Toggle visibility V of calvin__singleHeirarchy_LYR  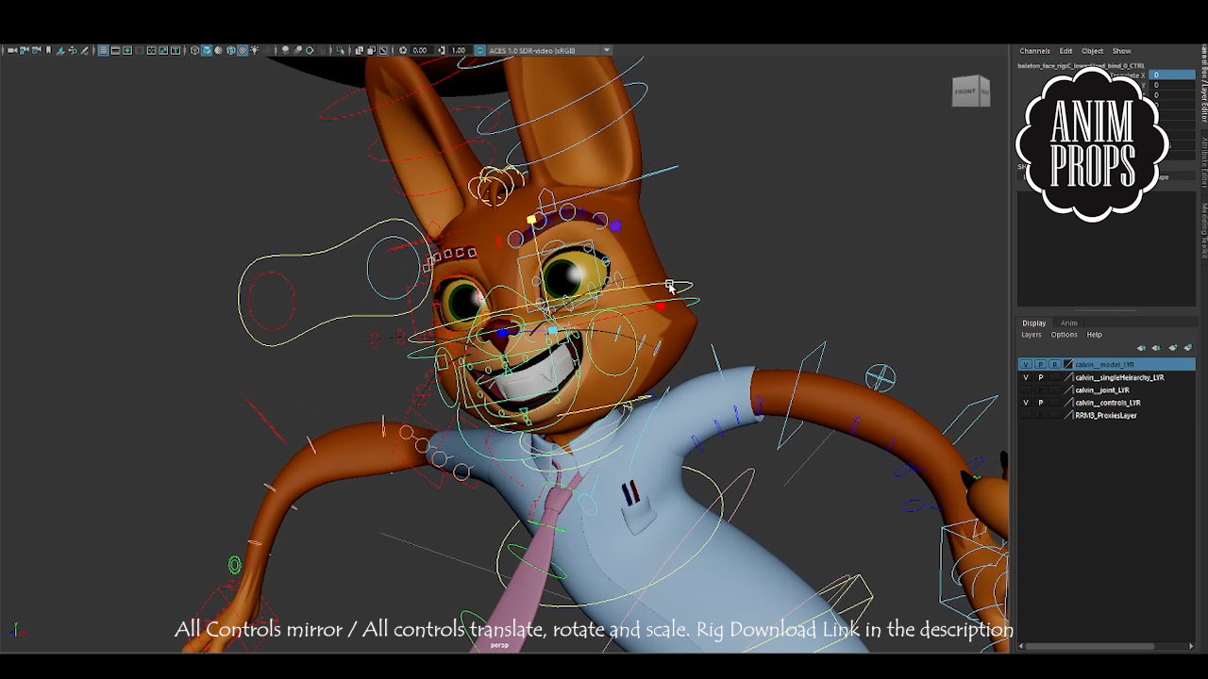click(1026, 377)
